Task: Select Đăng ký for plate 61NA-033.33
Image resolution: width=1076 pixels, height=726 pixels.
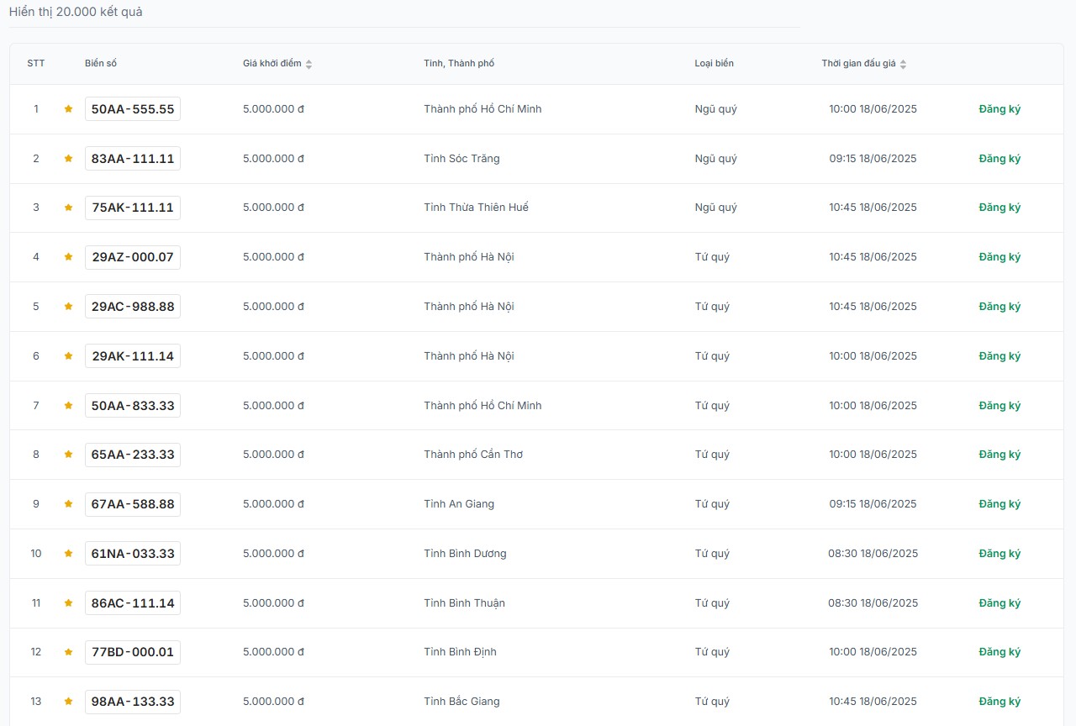Action: pos(1000,554)
